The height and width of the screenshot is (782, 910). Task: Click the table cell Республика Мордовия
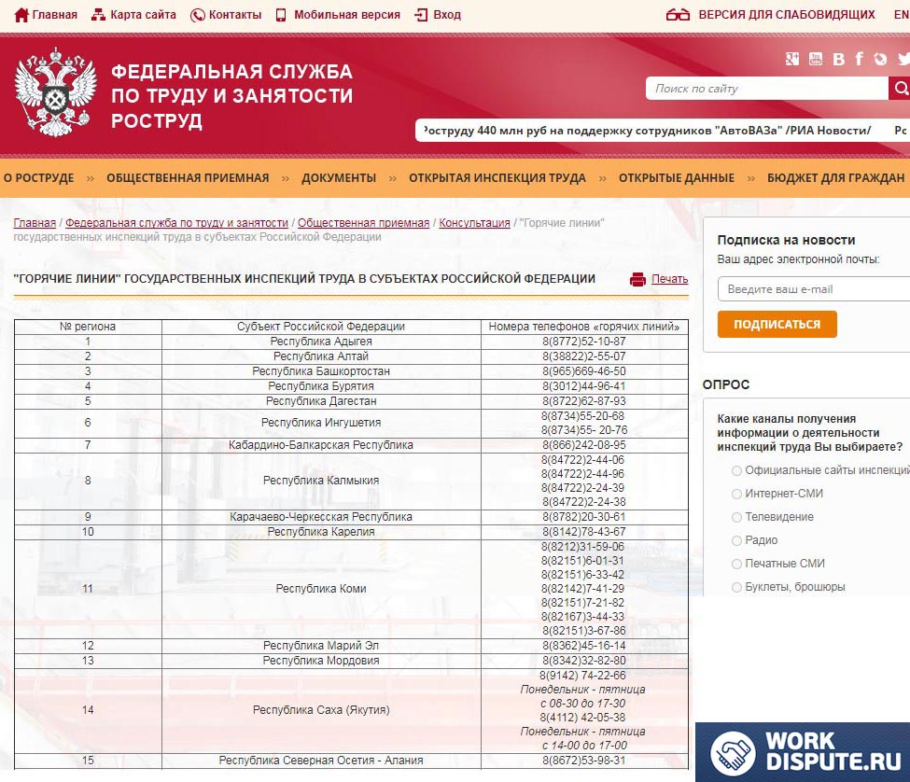pyautogui.click(x=321, y=661)
